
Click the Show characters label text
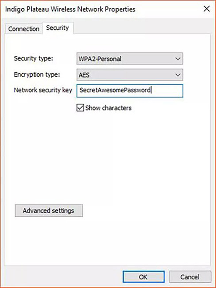108,108
